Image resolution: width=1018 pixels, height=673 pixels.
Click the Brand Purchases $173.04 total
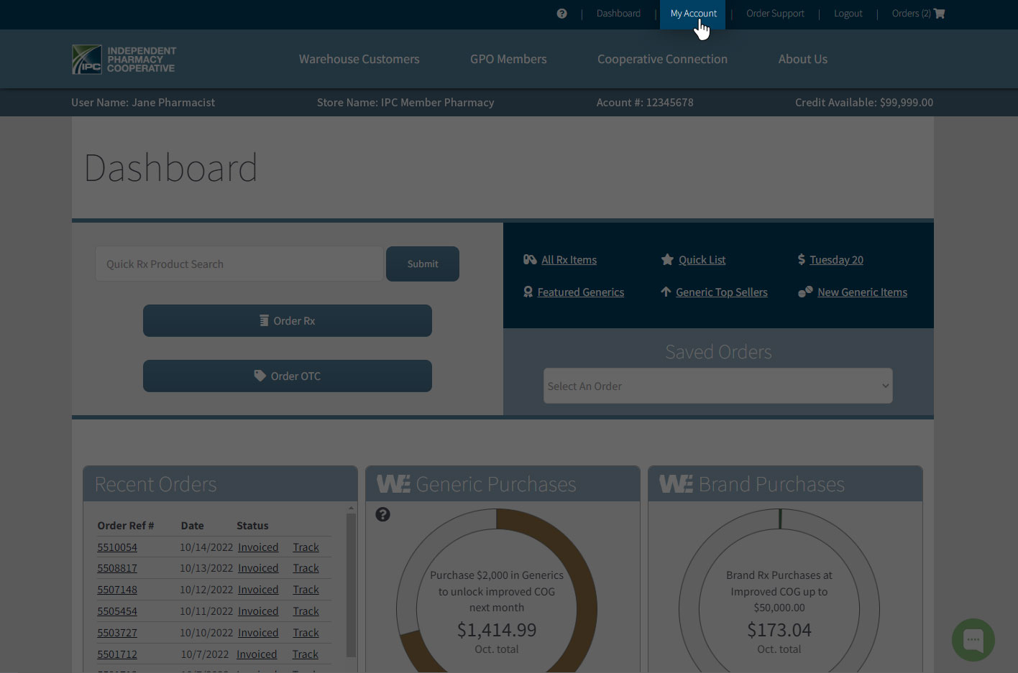tap(779, 630)
